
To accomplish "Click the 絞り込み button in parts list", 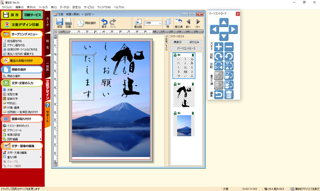I will [x=194, y=42].
